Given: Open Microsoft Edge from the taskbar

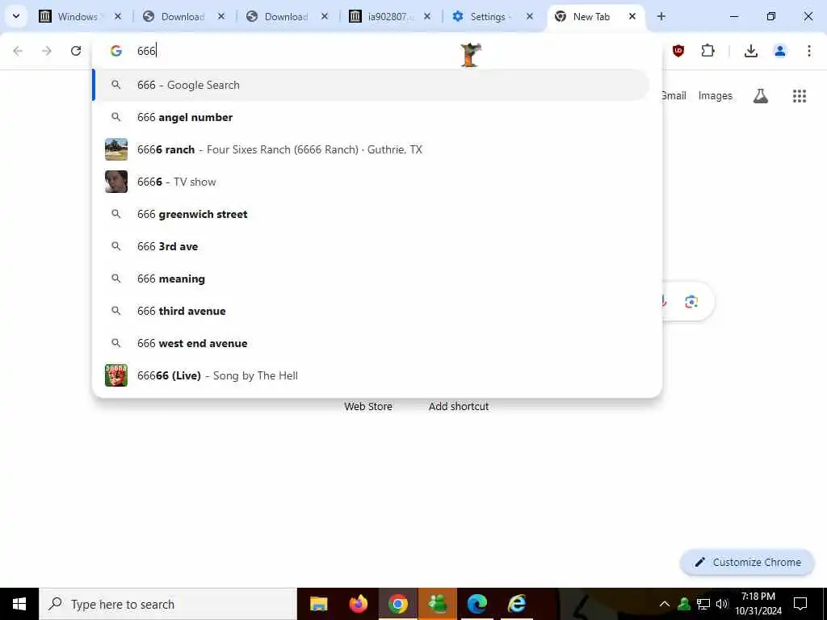Looking at the screenshot, I should [476, 604].
